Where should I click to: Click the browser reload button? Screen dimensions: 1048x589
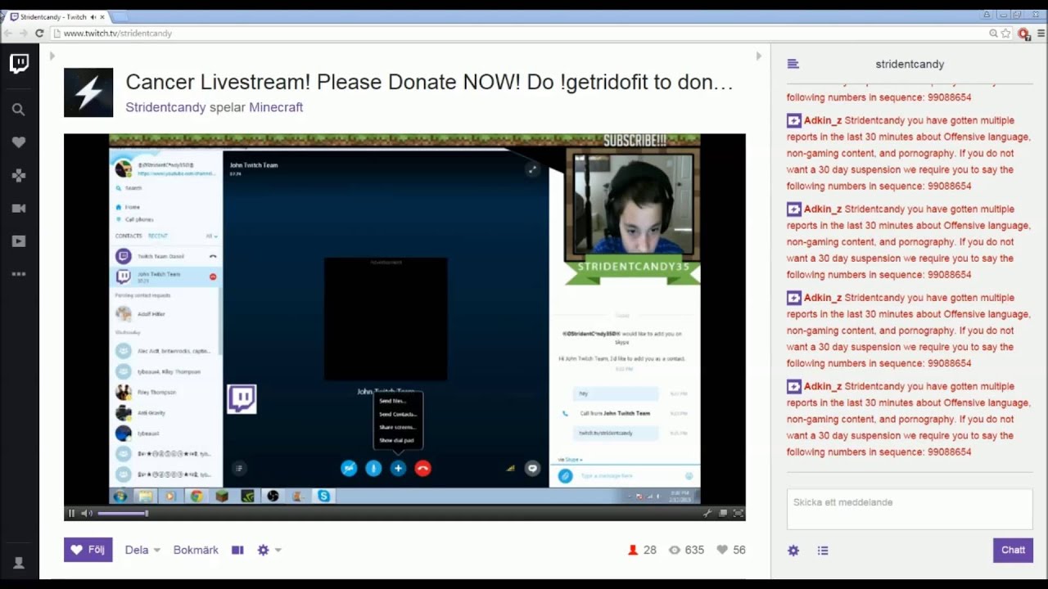(38, 34)
